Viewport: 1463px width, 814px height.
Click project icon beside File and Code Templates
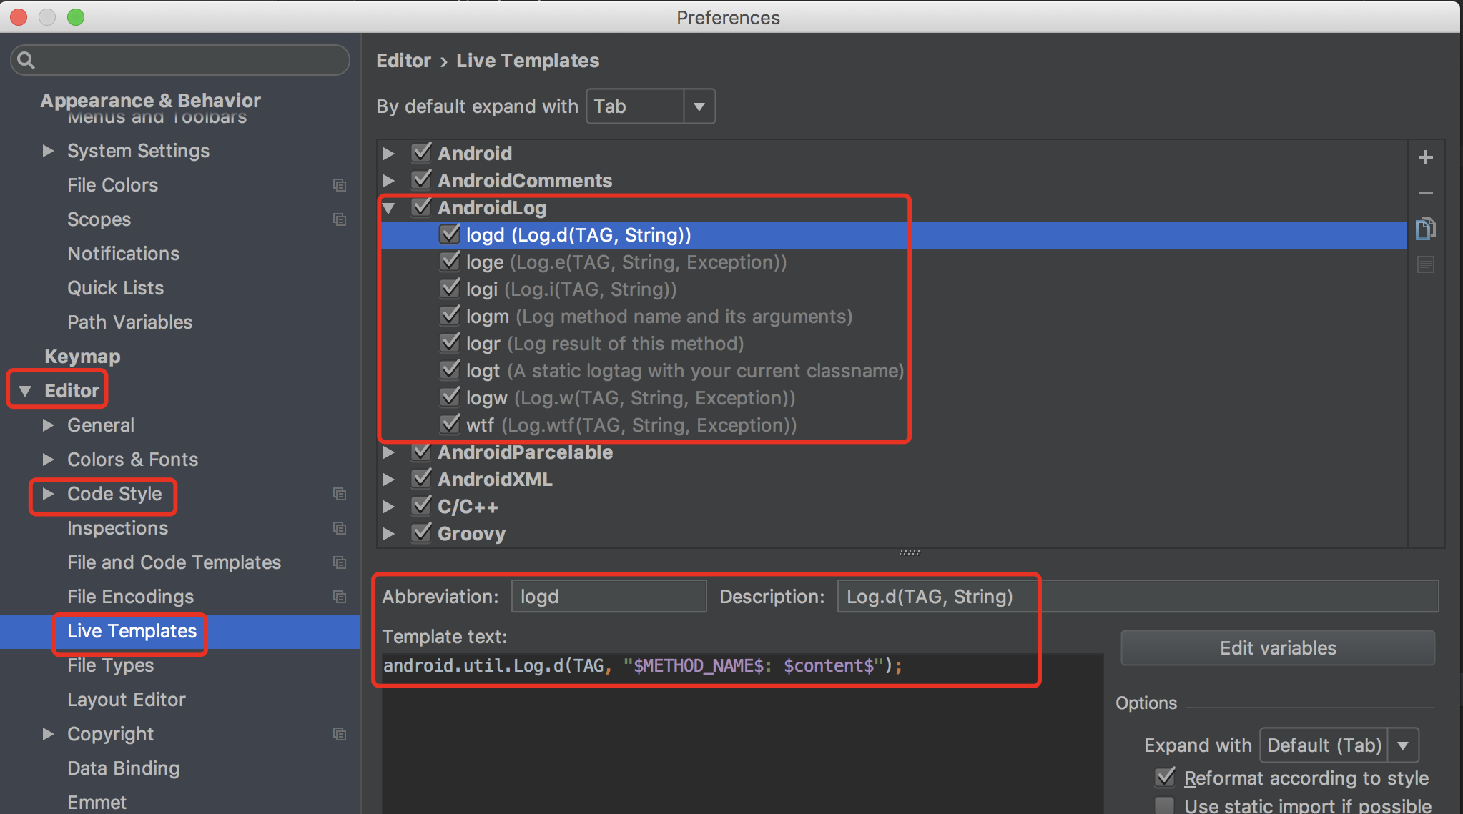(x=340, y=562)
